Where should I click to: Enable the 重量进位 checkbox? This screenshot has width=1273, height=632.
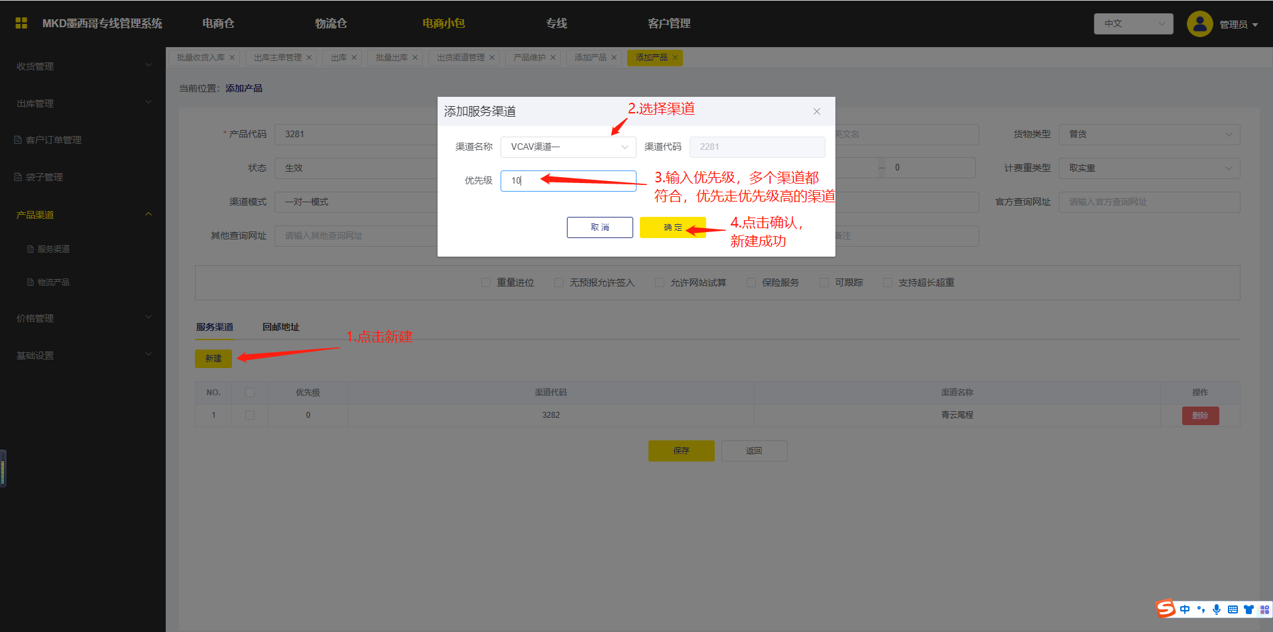[486, 283]
